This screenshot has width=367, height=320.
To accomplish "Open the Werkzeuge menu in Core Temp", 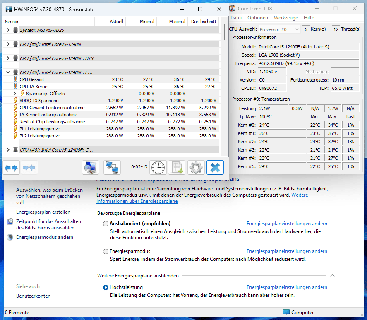I will pyautogui.click(x=286, y=18).
